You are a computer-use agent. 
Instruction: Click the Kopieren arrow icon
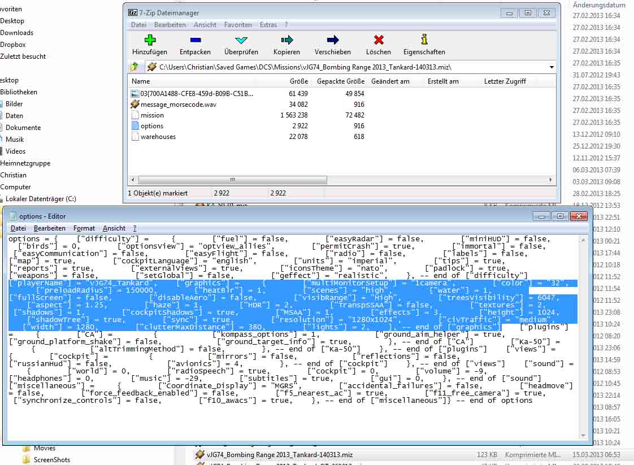(x=286, y=40)
